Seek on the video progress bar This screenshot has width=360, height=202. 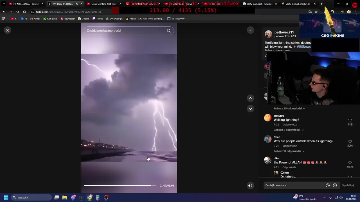[120, 185]
